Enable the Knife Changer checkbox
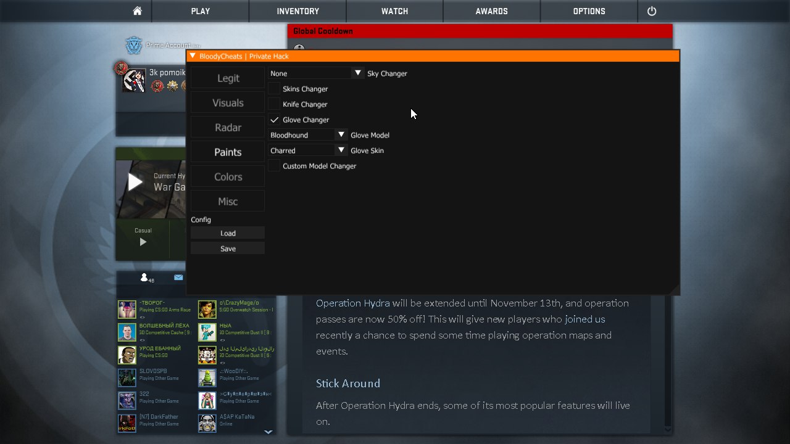790x444 pixels. click(275, 104)
